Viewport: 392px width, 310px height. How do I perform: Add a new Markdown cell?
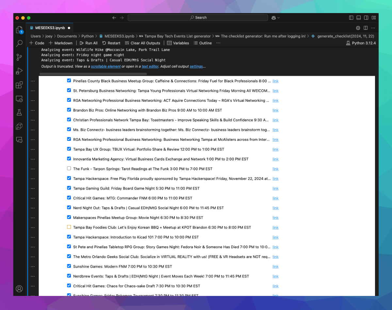point(60,43)
